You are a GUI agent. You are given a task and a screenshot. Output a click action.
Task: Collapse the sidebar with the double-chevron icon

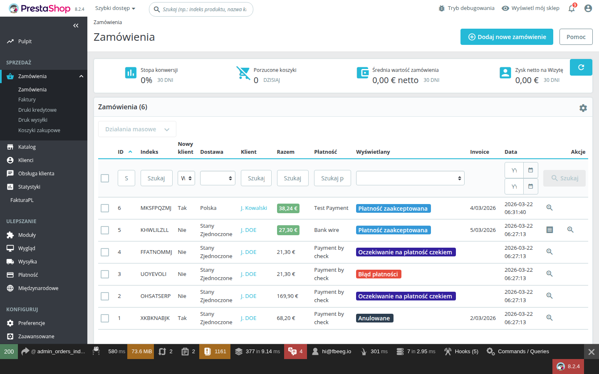click(76, 25)
